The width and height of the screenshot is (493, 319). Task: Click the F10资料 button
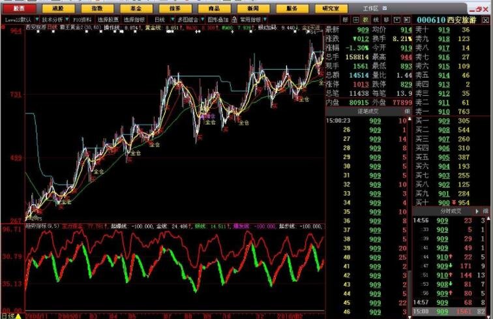click(82, 20)
